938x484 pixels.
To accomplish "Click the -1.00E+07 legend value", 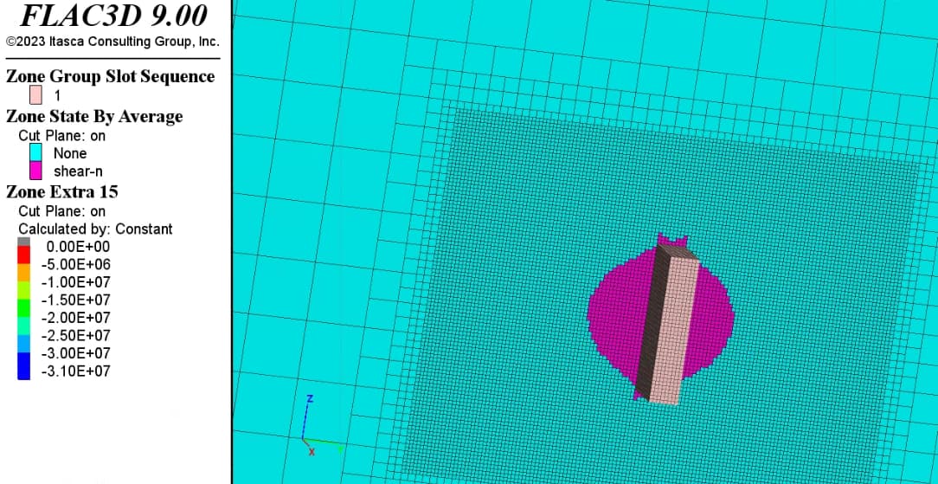I will [x=75, y=281].
